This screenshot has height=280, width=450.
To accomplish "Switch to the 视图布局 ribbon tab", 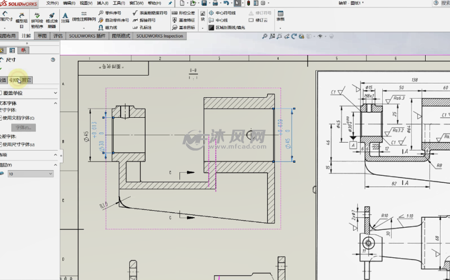I will (8, 36).
